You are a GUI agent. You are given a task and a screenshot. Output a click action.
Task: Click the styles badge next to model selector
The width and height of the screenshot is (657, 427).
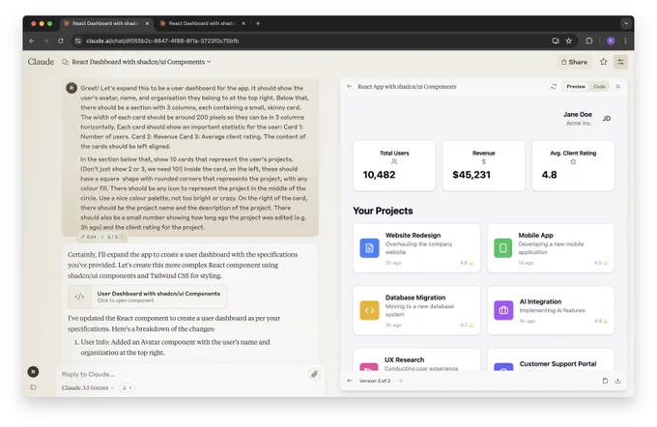pyautogui.click(x=127, y=387)
